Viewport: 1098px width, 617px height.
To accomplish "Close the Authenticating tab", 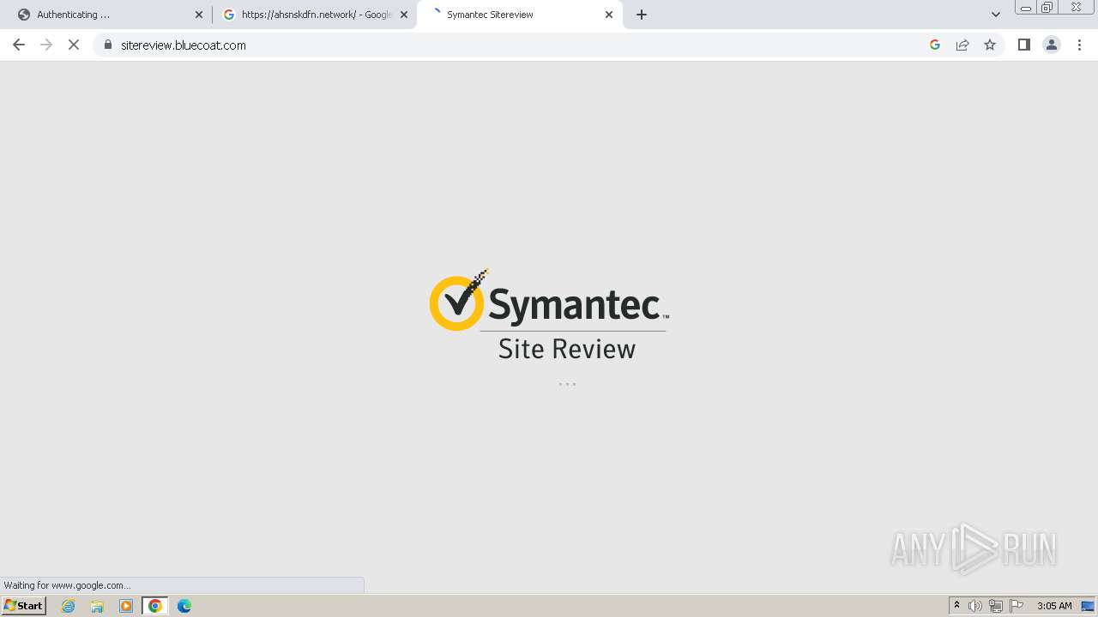I will point(199,15).
